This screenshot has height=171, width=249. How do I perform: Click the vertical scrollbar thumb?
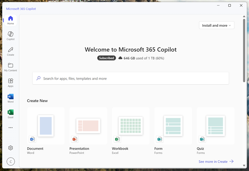[244, 50]
